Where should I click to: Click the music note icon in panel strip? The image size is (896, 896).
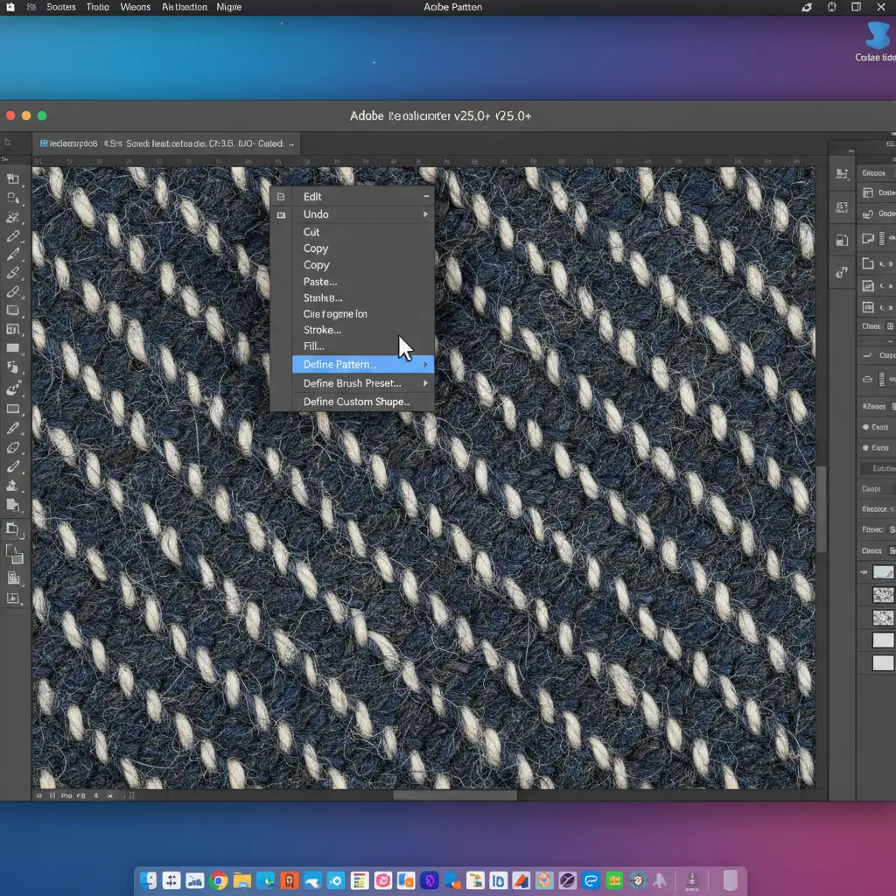[x=841, y=272]
